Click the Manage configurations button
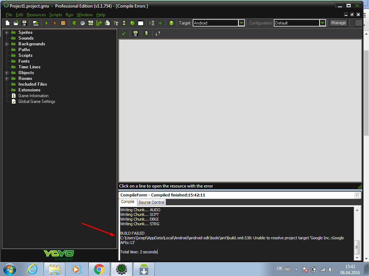The image size is (369, 276). [x=338, y=23]
